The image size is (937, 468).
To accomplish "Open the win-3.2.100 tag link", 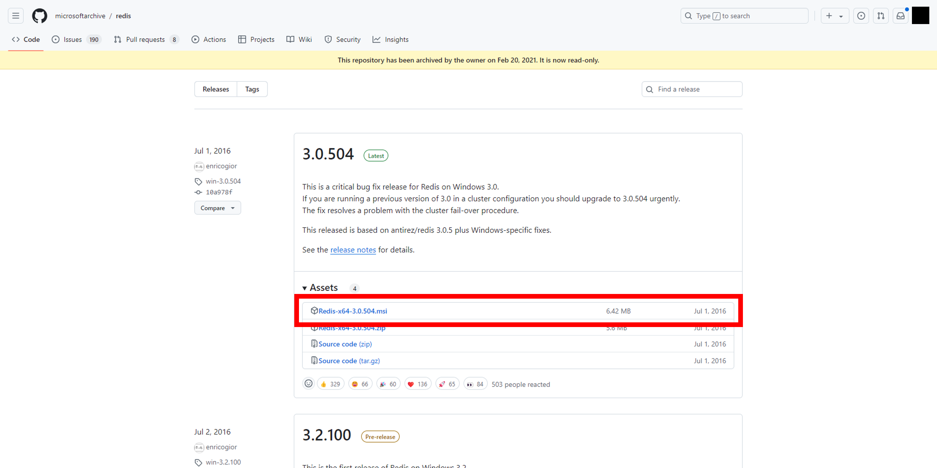I will [x=223, y=462].
